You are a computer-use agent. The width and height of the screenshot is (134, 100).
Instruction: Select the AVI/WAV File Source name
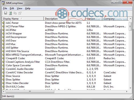click(17, 51)
